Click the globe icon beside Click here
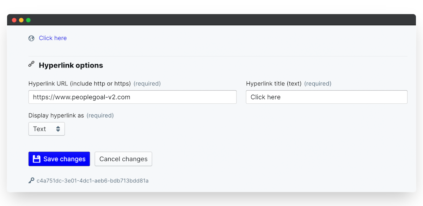This screenshot has height=206, width=423. coord(31,38)
